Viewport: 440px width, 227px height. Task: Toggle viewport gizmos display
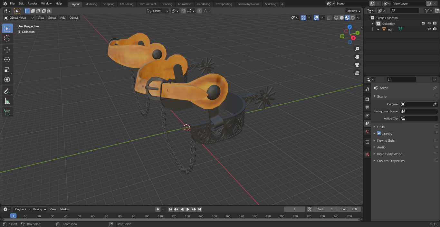pyautogui.click(x=303, y=18)
